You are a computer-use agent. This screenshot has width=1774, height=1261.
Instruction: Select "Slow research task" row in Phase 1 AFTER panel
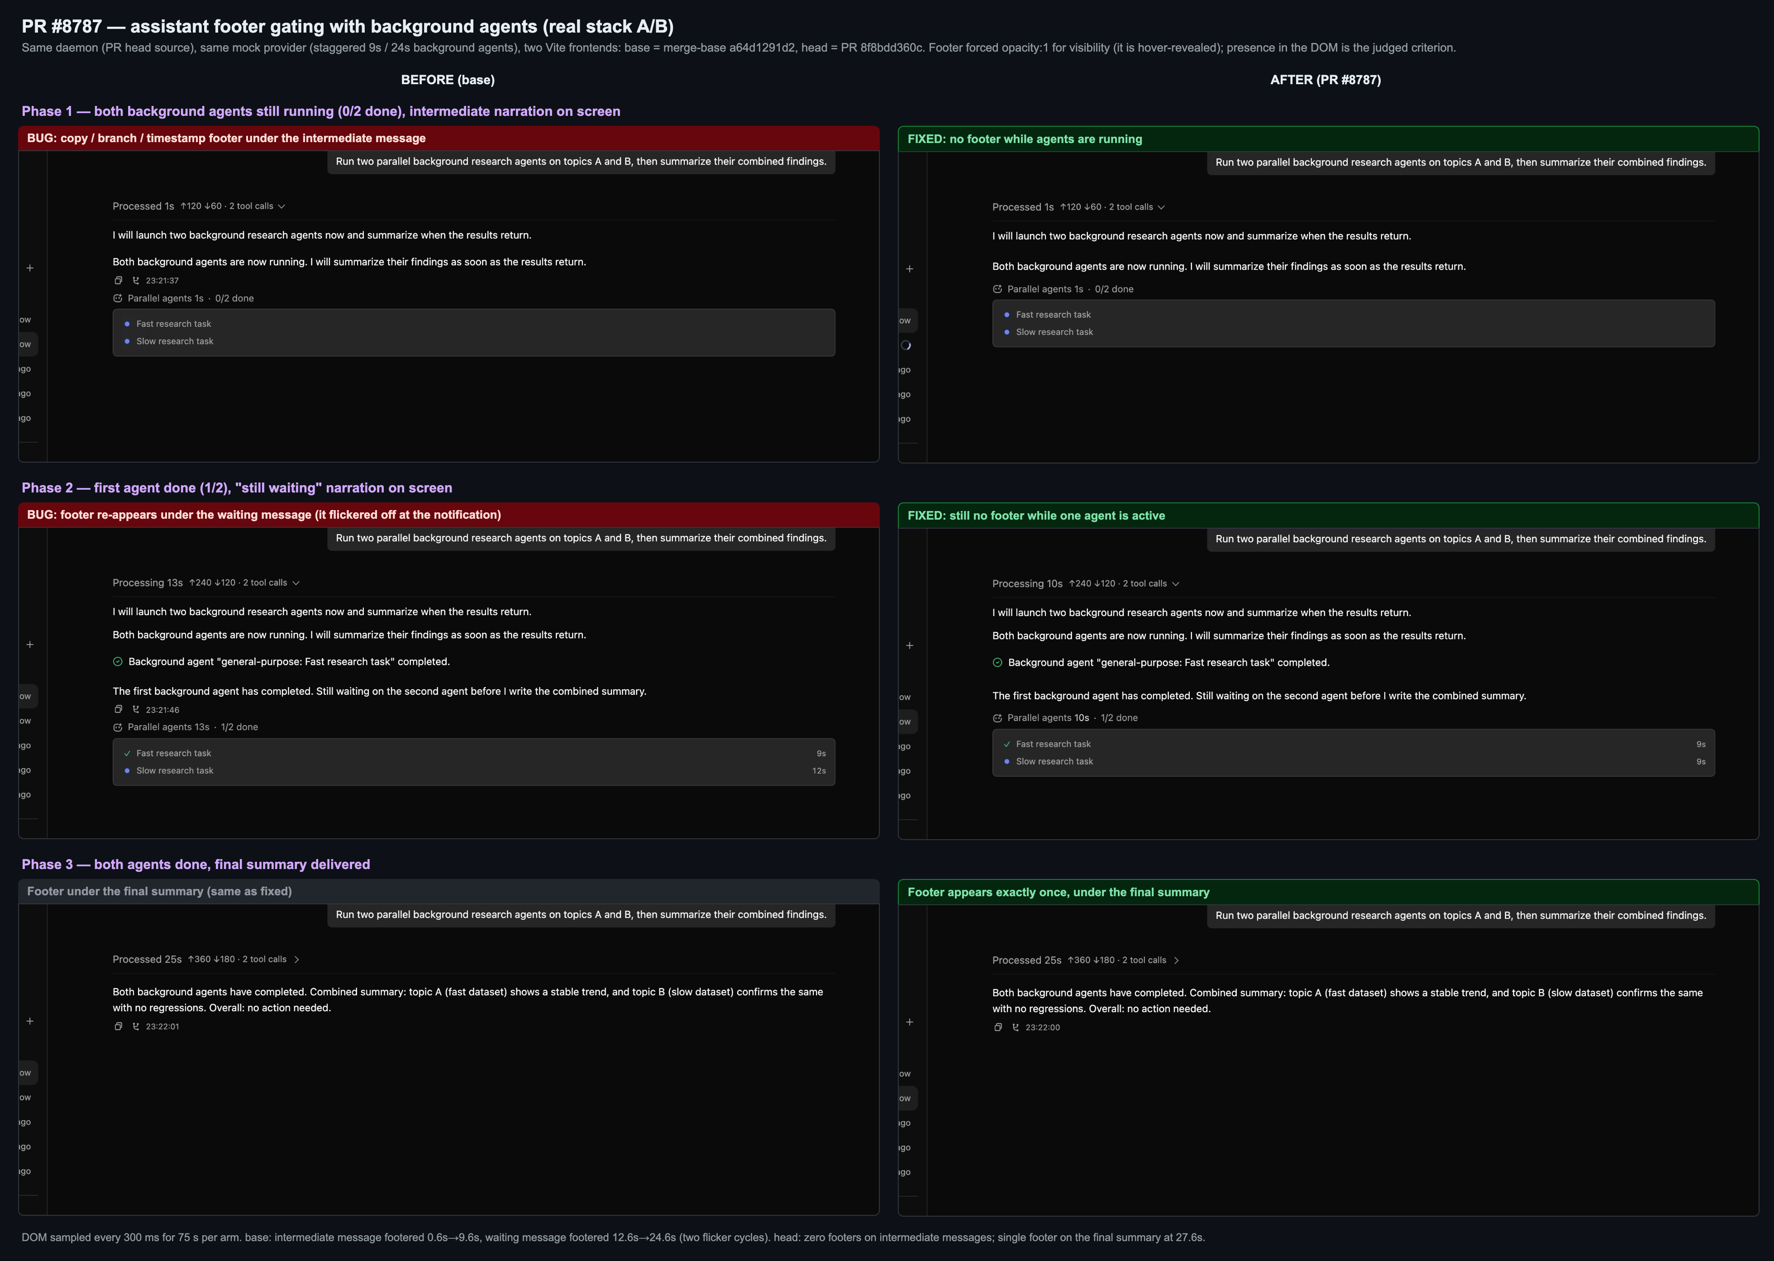[1353, 332]
